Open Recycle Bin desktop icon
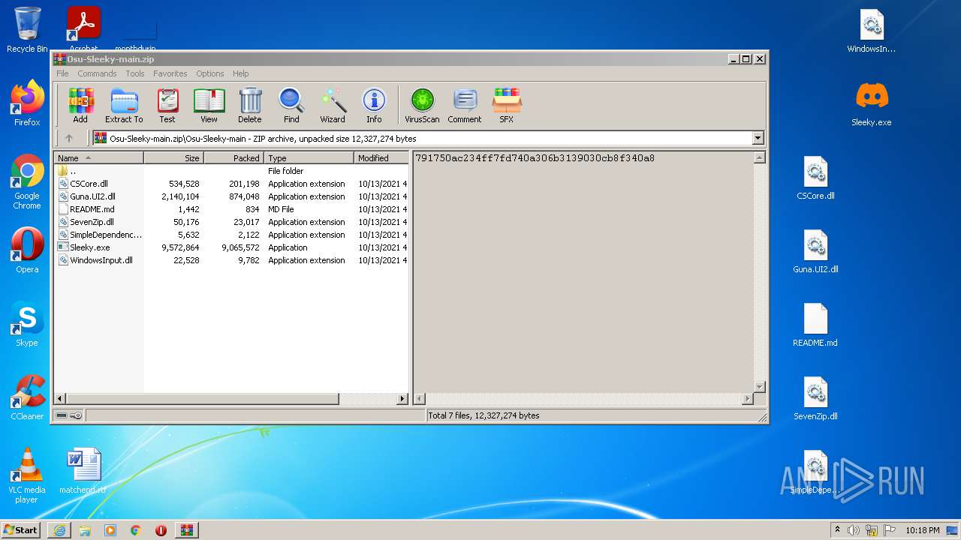 click(x=27, y=30)
